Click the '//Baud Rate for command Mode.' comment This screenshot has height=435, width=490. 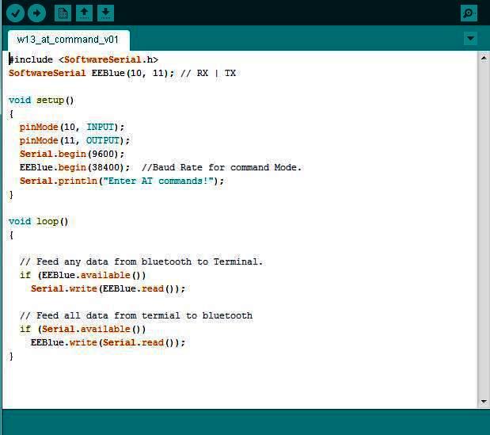pyautogui.click(x=222, y=167)
